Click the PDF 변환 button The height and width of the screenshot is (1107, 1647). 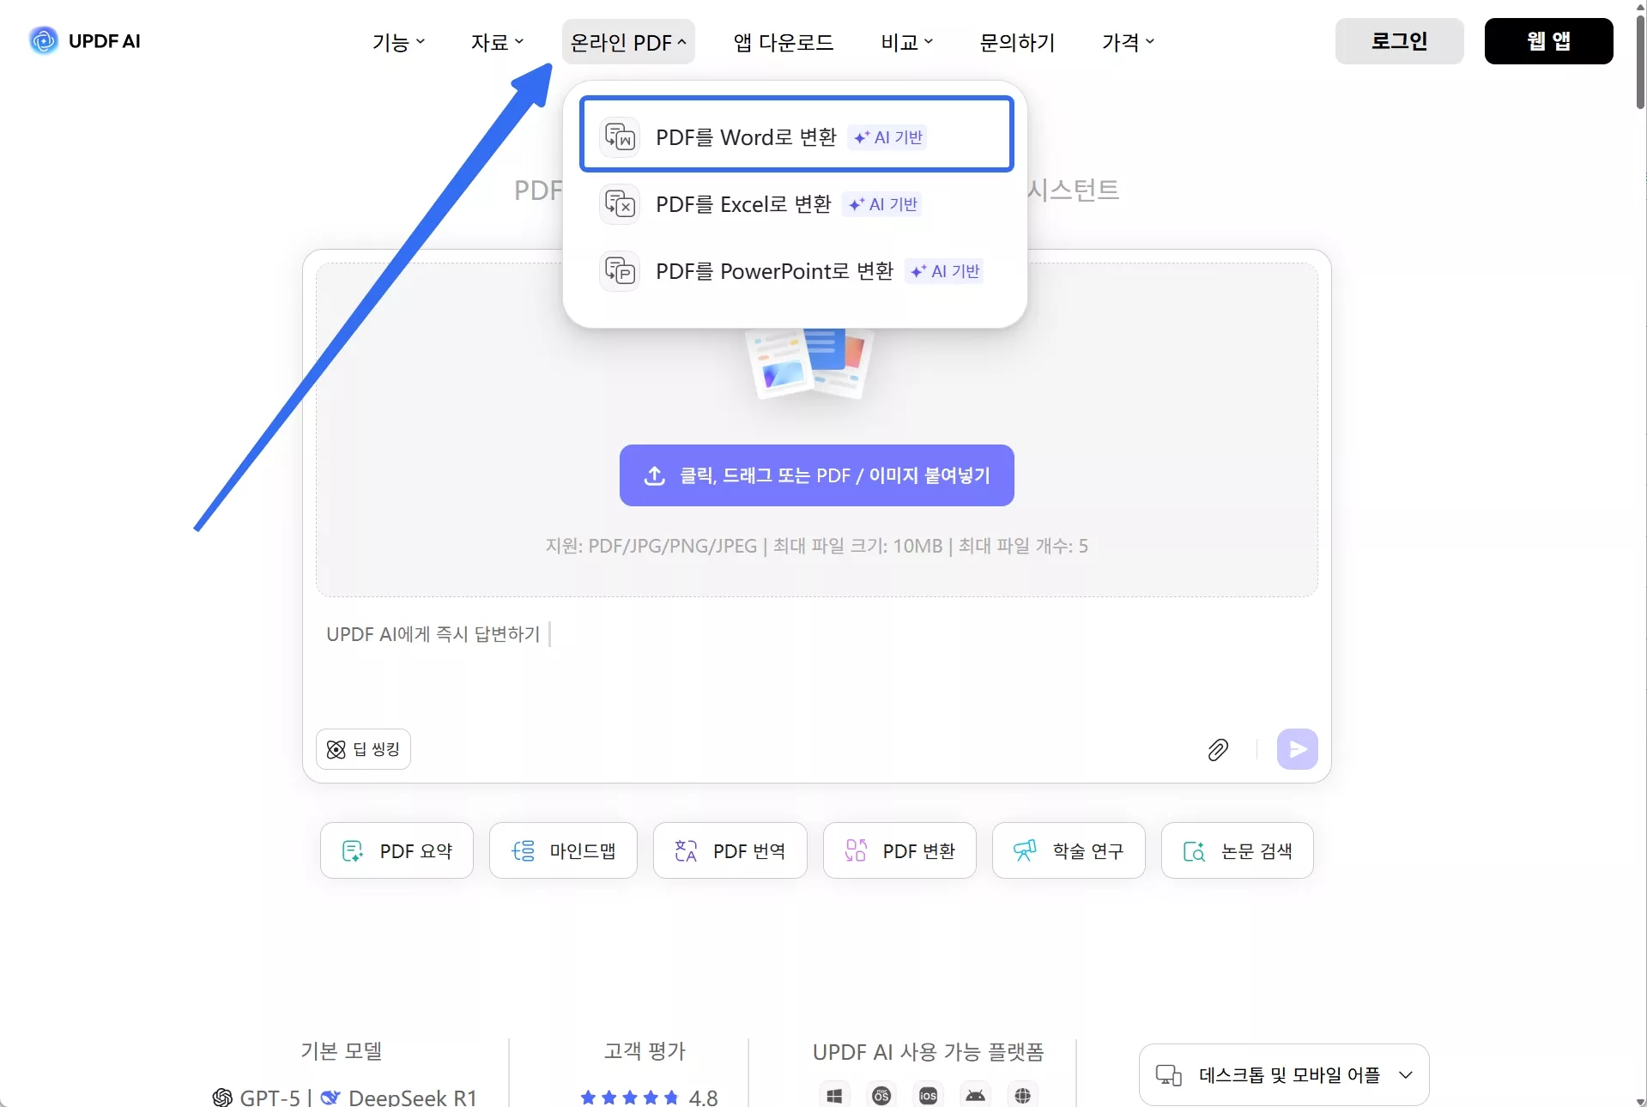899,850
